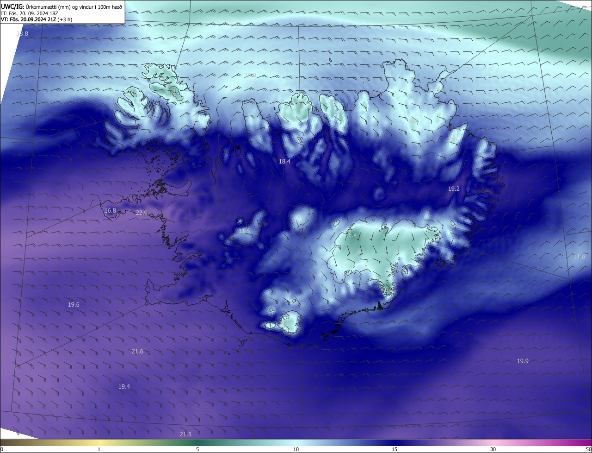This screenshot has width=592, height=453.
Task: Click the 10 tick on color scale
Action: (x=296, y=449)
